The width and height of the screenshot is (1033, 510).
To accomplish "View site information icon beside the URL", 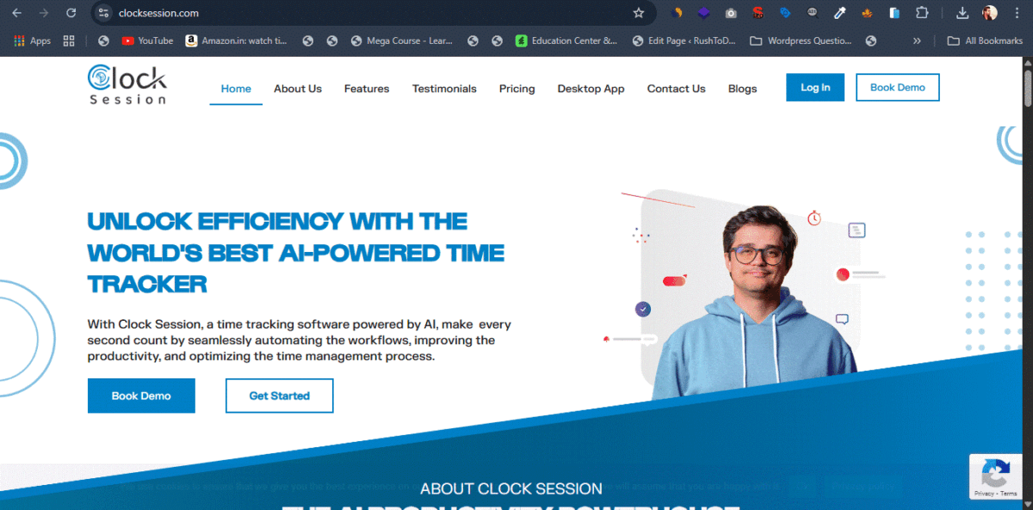I will (x=103, y=13).
